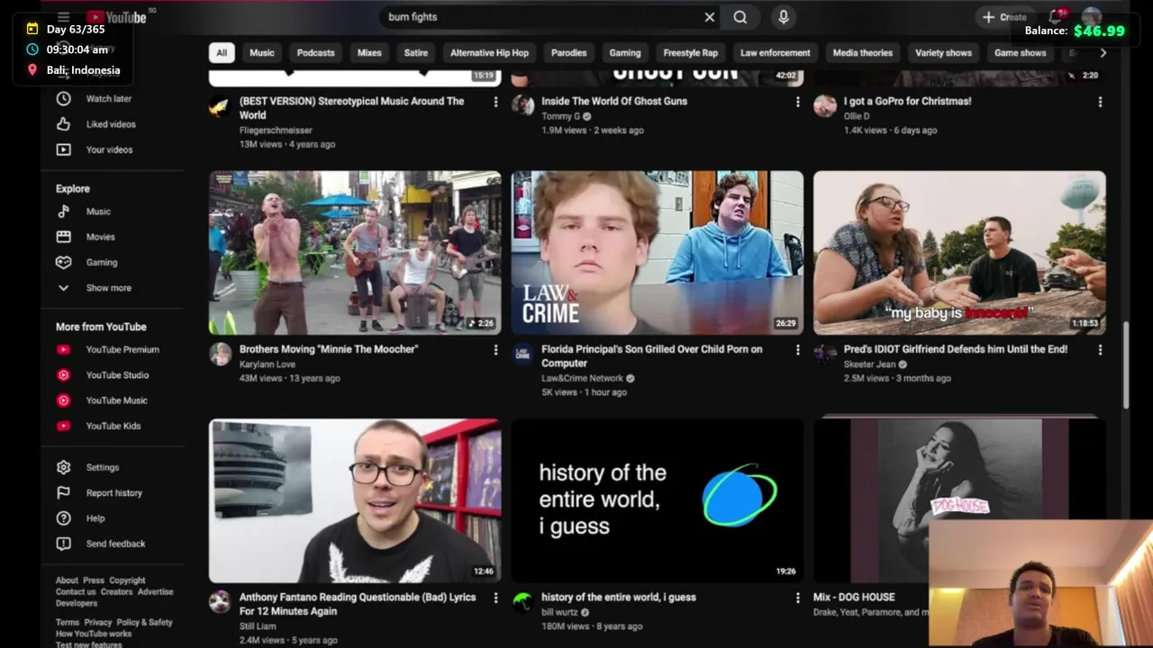Select the Satire filter chip
This screenshot has width=1153, height=648.
tap(416, 53)
